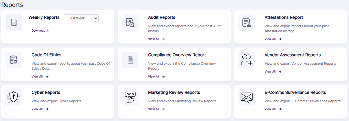The width and height of the screenshot is (349, 121).
Task: Click the past Attestation history description
Action: 297,28
